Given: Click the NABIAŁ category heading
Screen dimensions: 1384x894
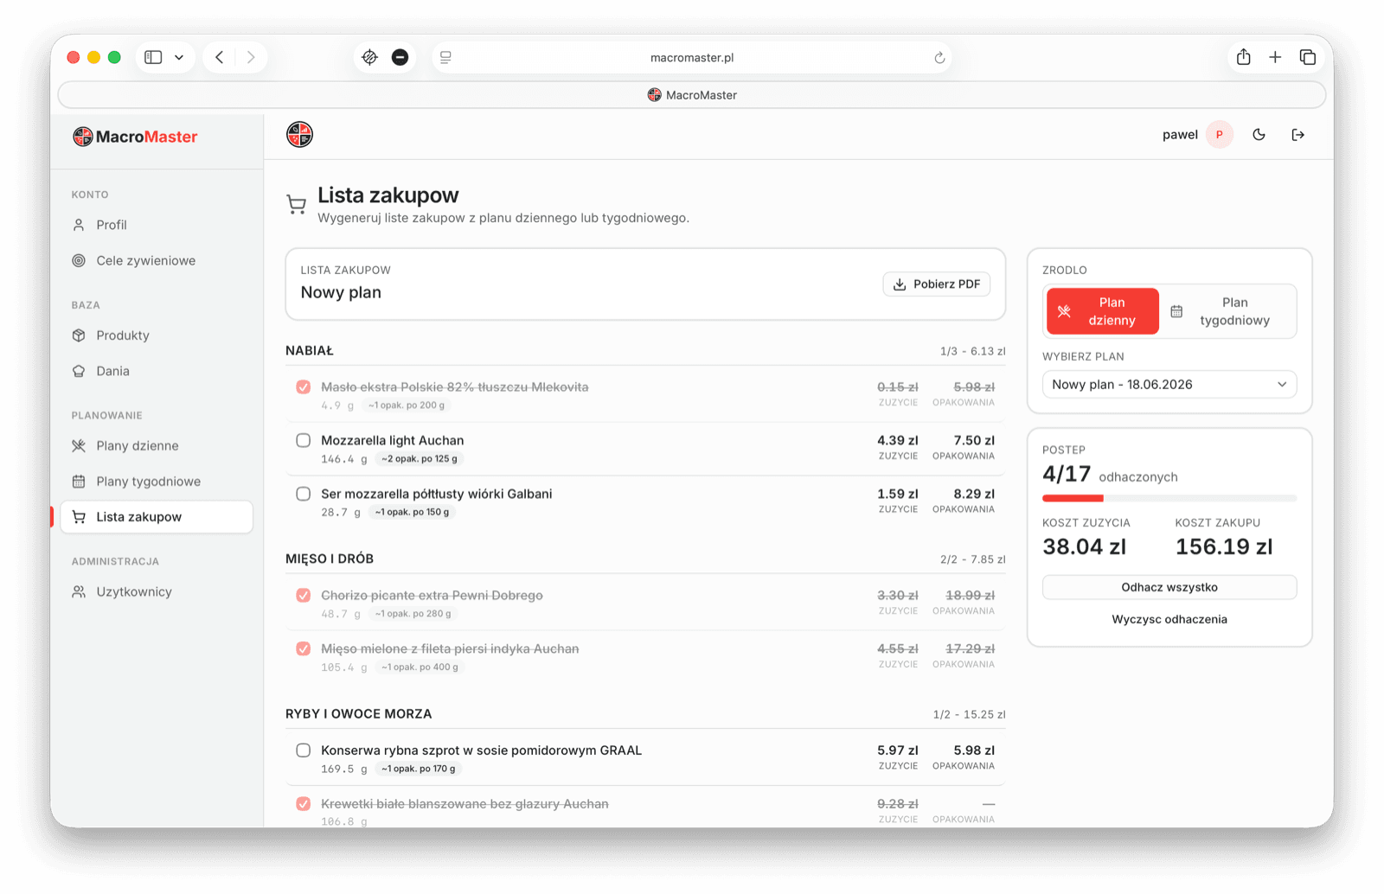Looking at the screenshot, I should (x=310, y=351).
